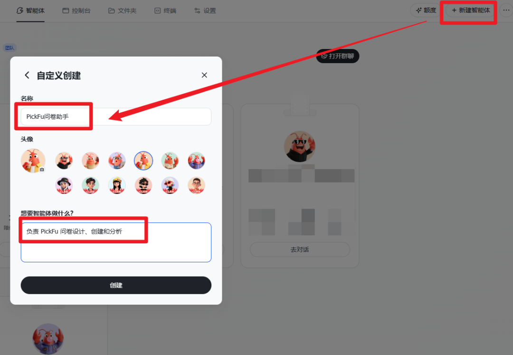Select the woman with black hat avatar
The height and width of the screenshot is (355, 513).
64,185
